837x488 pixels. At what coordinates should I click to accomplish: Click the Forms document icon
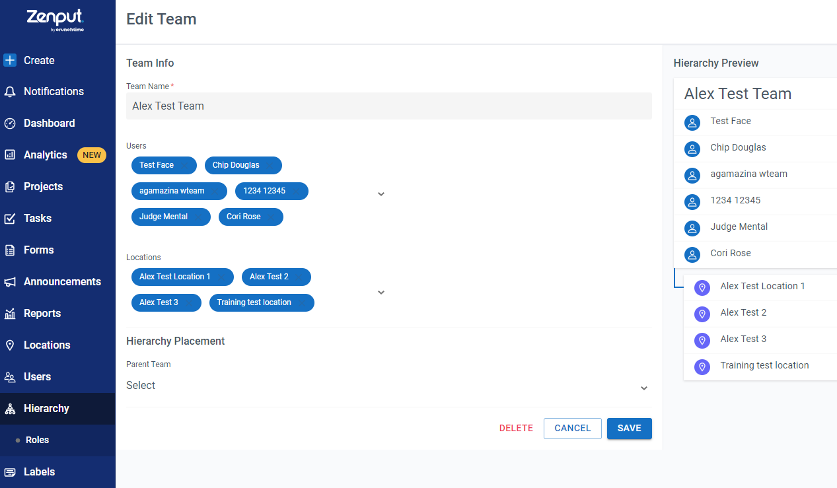[x=10, y=250]
